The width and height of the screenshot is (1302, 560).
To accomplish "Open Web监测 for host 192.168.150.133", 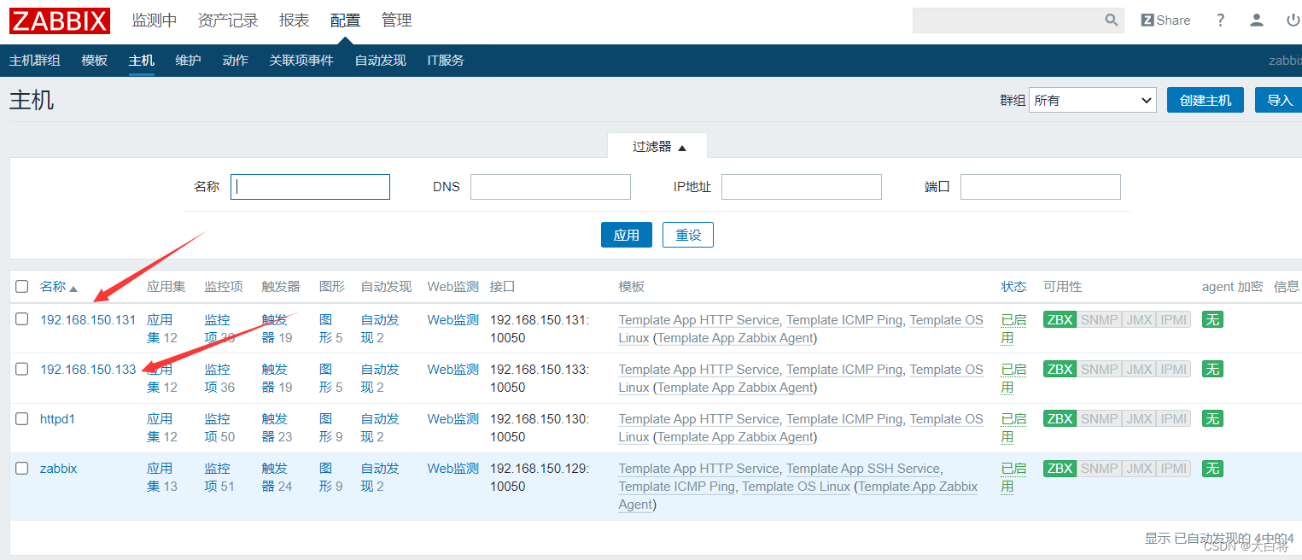I will (x=453, y=370).
